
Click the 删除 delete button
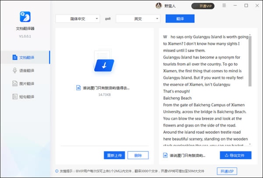(x=138, y=155)
